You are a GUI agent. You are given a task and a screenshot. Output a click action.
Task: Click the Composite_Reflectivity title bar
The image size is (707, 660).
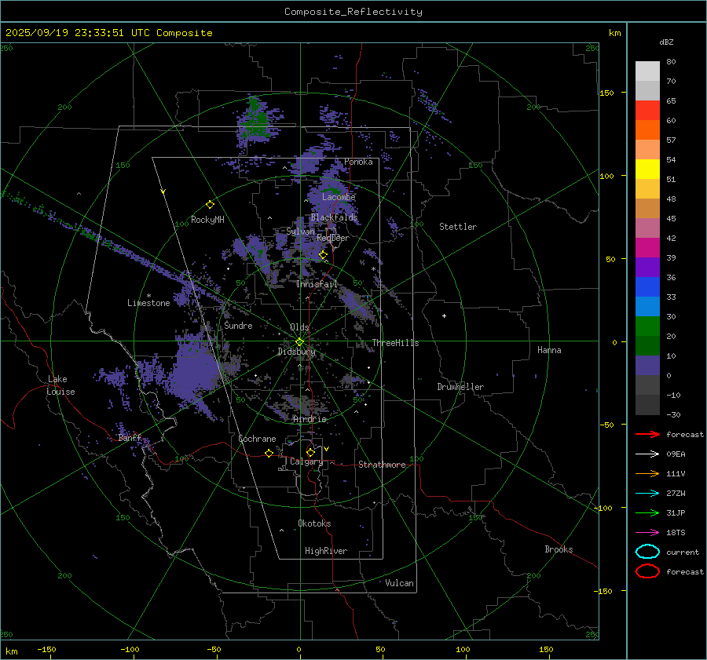tap(353, 11)
